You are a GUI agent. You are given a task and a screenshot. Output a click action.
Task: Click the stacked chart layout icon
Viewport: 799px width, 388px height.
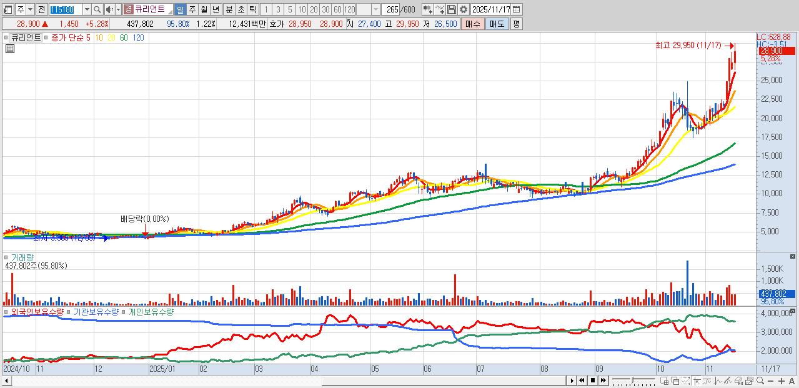750,381
